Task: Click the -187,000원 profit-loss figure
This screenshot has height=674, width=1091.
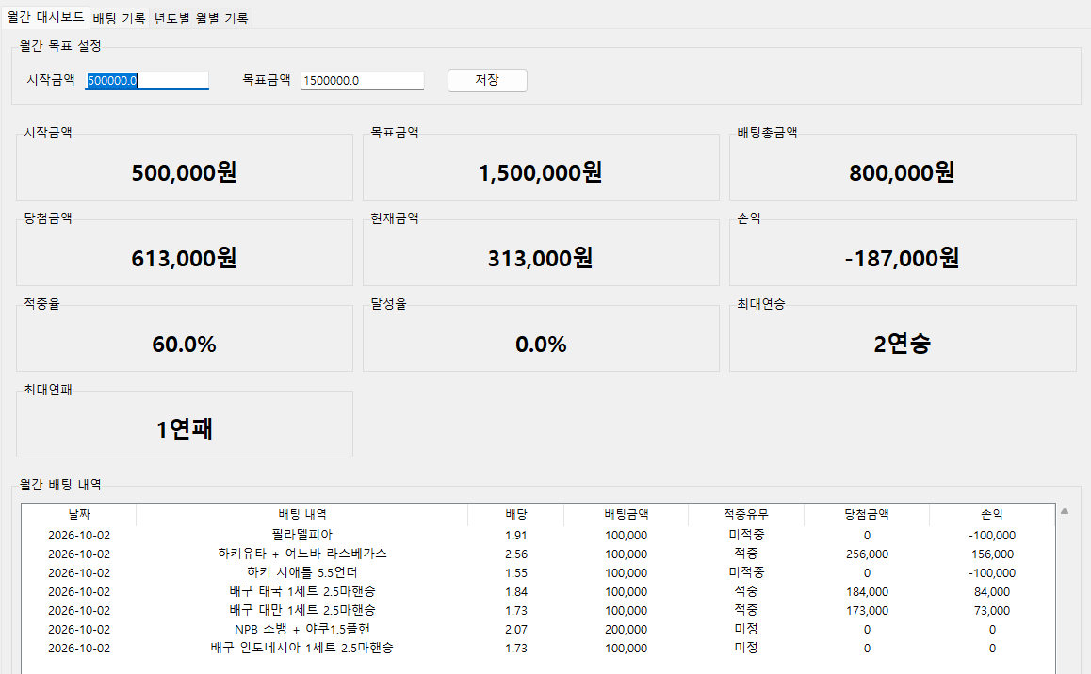Action: pyautogui.click(x=902, y=259)
